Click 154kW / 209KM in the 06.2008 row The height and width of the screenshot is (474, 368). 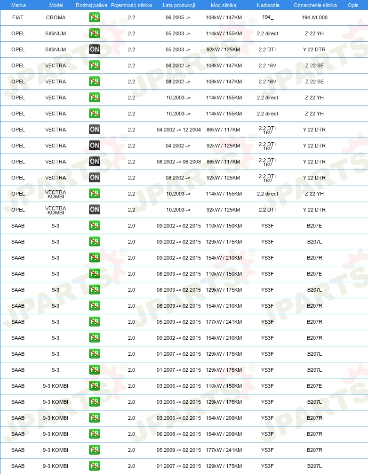pos(224,434)
